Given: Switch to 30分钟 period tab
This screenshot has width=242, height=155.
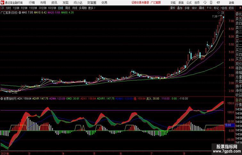Looking at the screenshot, I should pyautogui.click(x=43, y=8).
